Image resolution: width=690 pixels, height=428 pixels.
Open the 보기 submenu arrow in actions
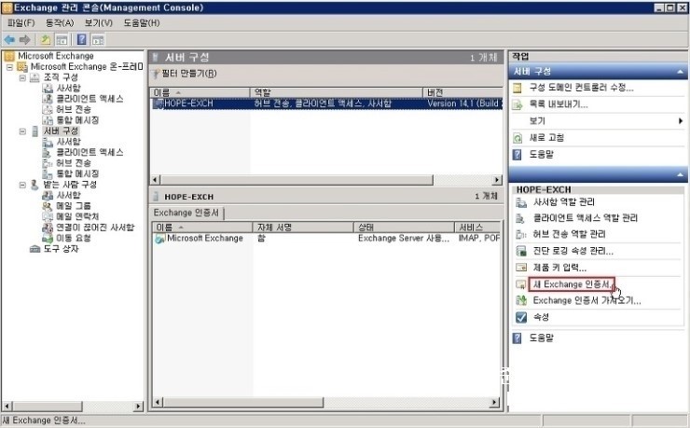(x=681, y=121)
